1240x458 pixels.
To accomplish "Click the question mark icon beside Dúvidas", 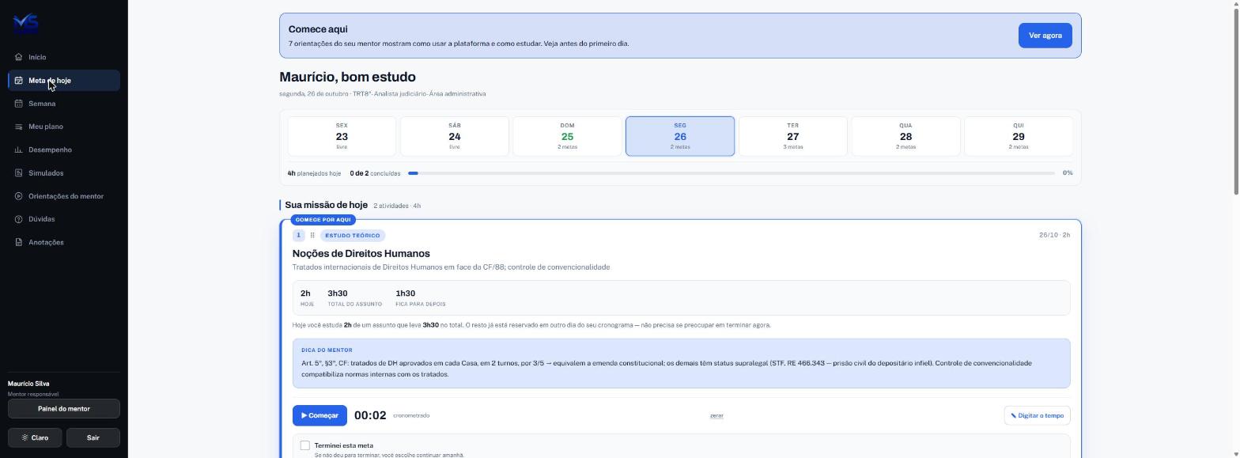I will [x=19, y=219].
